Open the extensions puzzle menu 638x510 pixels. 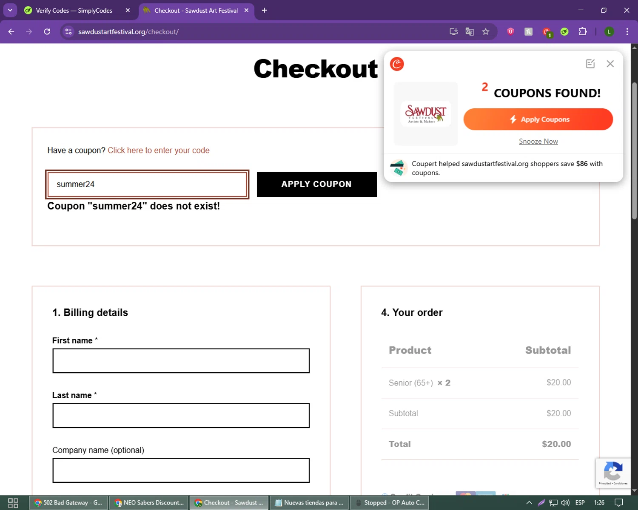583,31
